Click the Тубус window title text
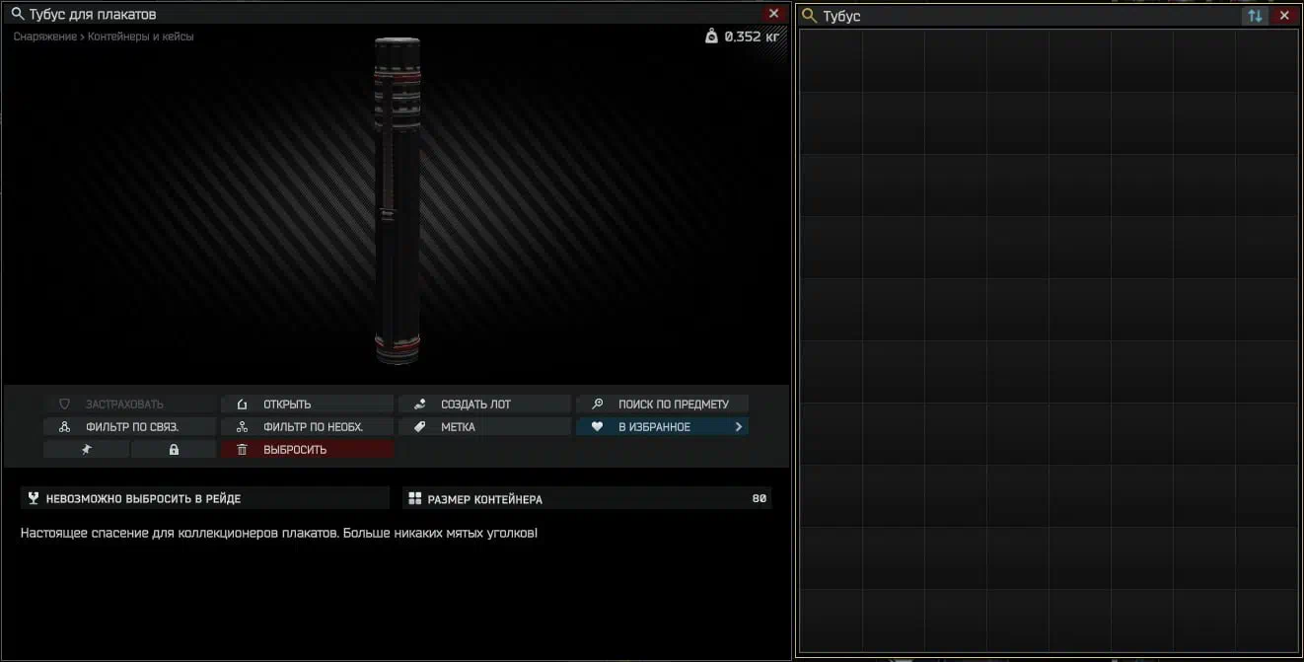Viewport: 1304px width, 662px height. (x=841, y=17)
